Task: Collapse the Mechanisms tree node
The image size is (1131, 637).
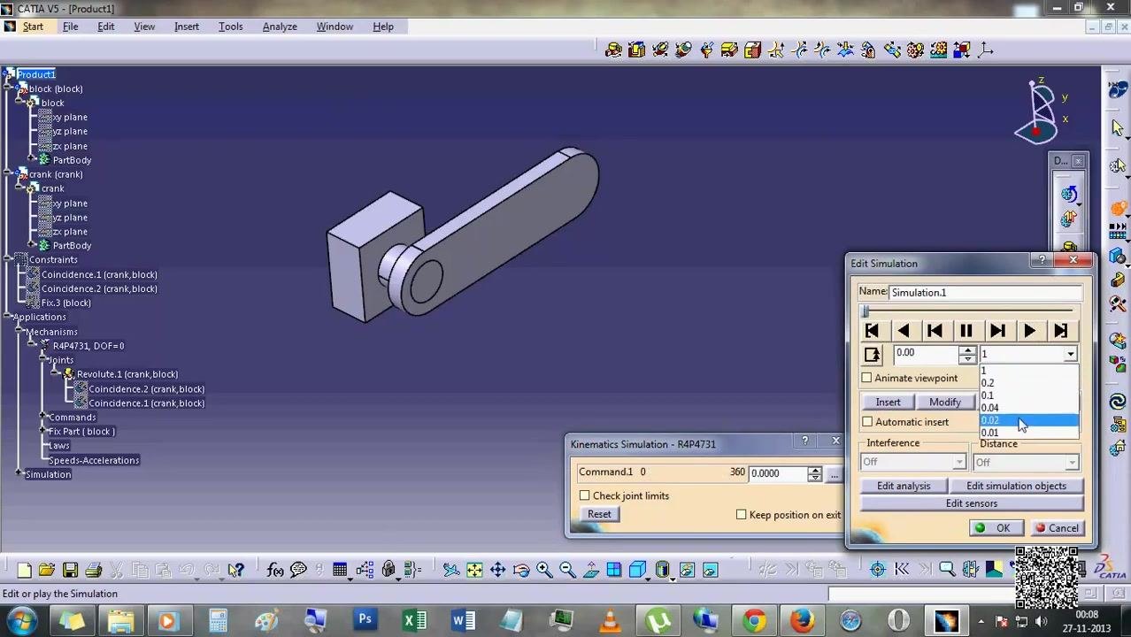Action: pos(19,332)
